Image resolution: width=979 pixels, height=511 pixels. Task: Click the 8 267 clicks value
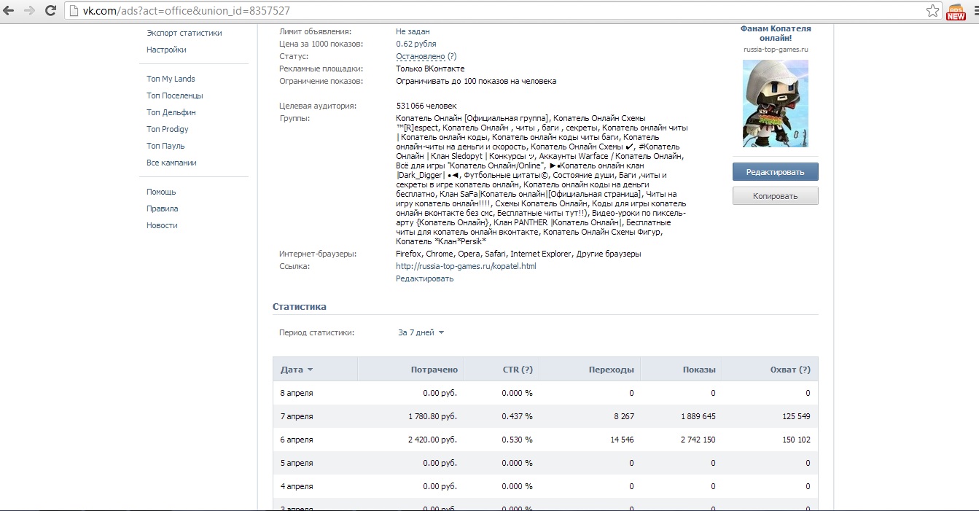click(623, 416)
